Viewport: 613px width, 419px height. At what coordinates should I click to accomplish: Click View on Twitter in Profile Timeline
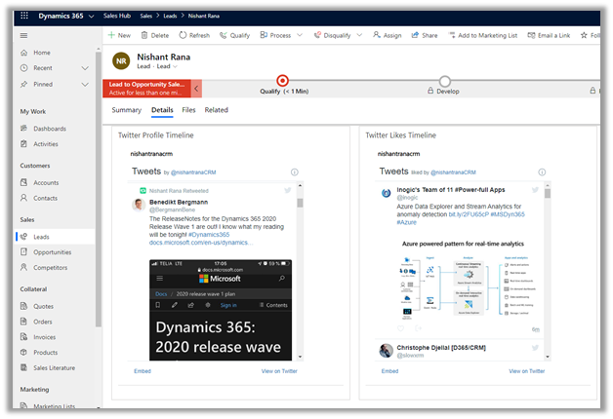click(x=278, y=371)
